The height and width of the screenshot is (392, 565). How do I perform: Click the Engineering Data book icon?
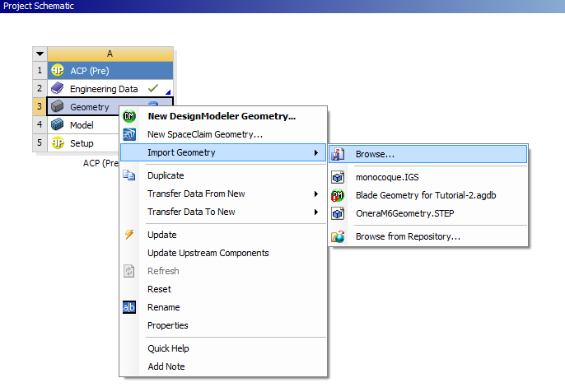pos(58,88)
